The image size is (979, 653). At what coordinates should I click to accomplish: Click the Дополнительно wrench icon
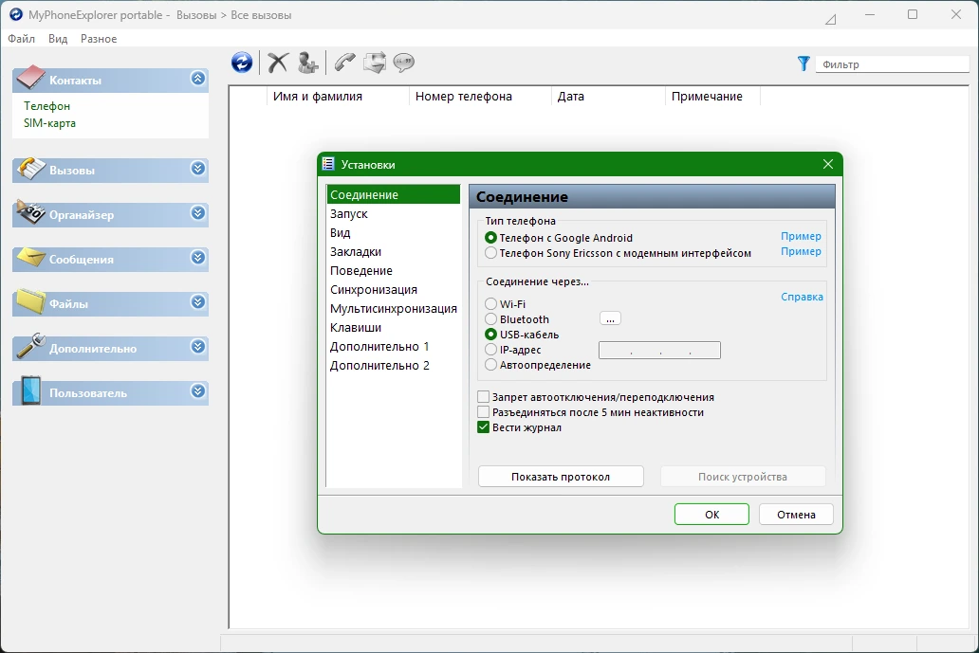[30, 346]
